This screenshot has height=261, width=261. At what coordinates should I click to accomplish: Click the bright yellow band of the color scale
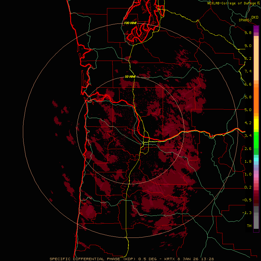(x=256, y=124)
